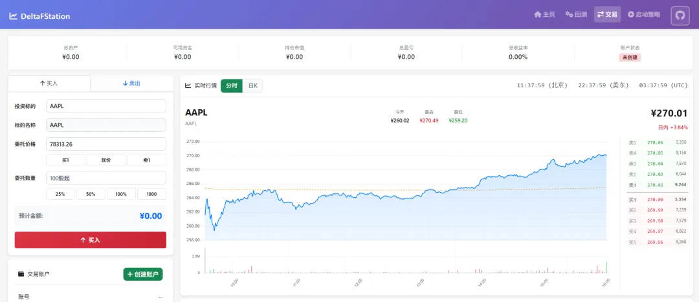Open the GitHub icon button
Image resolution: width=699 pixels, height=302 pixels.
pyautogui.click(x=680, y=15)
